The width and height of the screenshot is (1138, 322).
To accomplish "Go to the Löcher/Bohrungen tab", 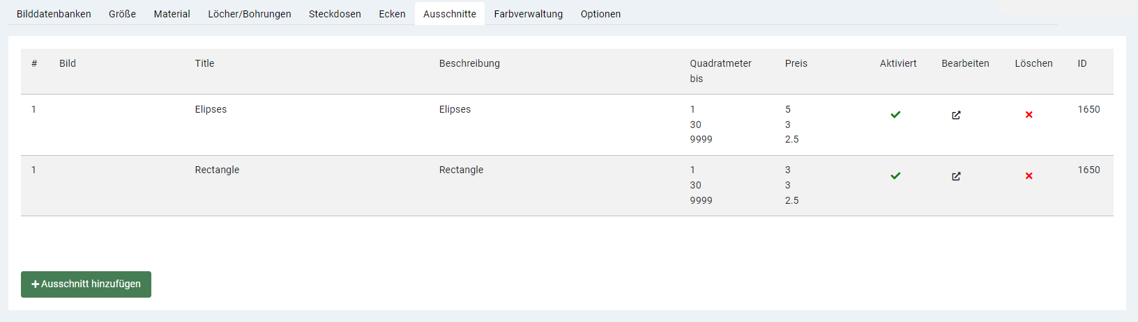I will pyautogui.click(x=250, y=14).
